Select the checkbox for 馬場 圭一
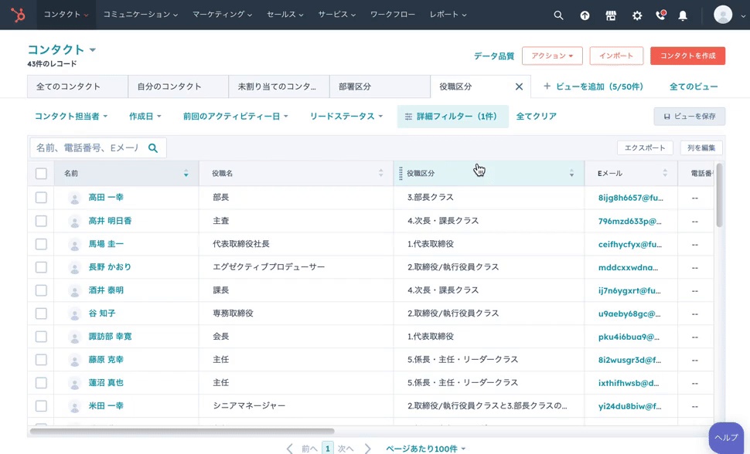The image size is (750, 454). click(x=41, y=244)
